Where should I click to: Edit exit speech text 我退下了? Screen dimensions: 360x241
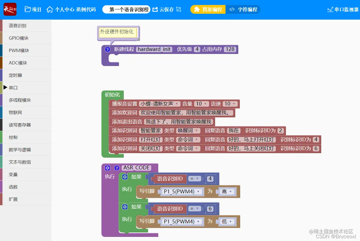click(x=178, y=122)
